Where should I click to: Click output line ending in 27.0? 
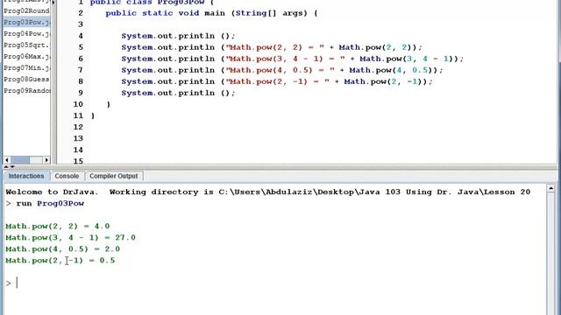pos(70,237)
